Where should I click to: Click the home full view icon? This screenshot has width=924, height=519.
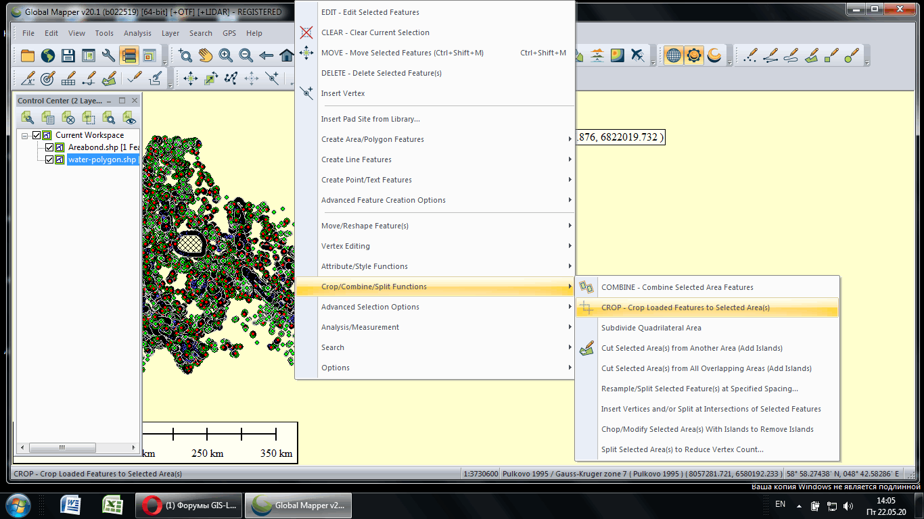[286, 55]
